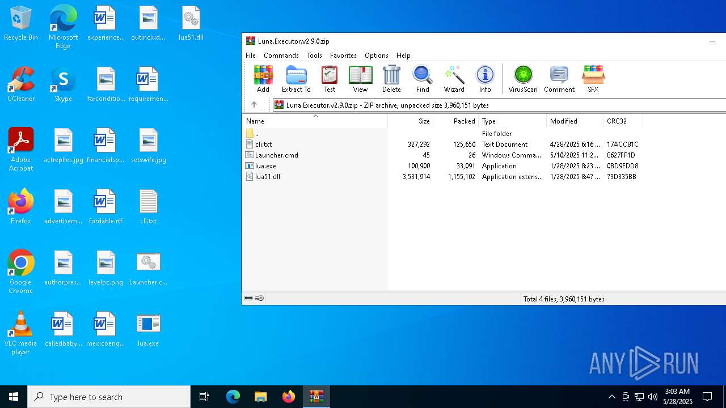
Task: Open the Commands menu
Action: click(x=281, y=56)
